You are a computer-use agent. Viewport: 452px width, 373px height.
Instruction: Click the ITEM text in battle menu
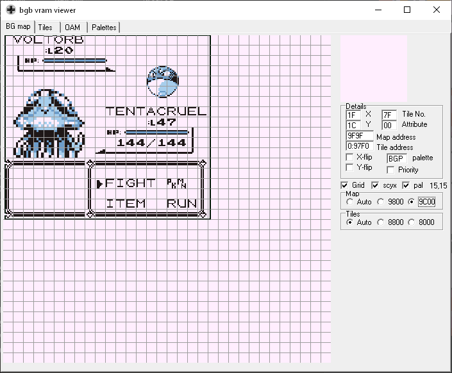pos(126,204)
